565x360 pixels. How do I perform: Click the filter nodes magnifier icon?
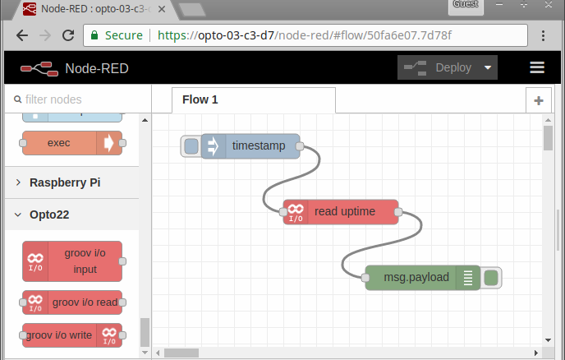17,99
